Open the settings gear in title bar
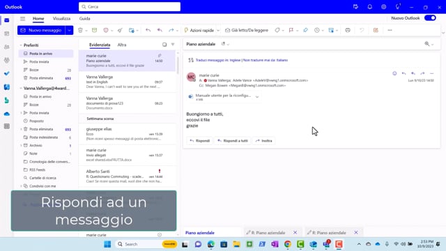The width and height of the screenshot is (446, 251). coord(384,7)
